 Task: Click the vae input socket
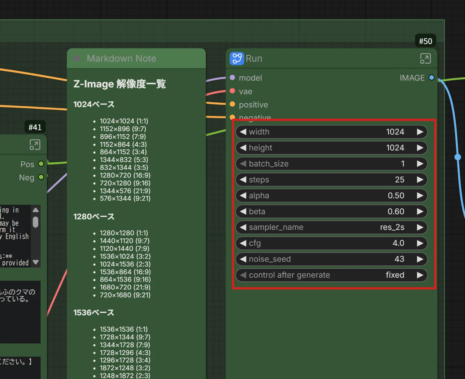[x=232, y=91]
